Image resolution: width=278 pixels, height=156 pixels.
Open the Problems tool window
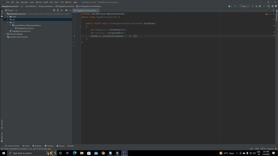tap(37, 146)
